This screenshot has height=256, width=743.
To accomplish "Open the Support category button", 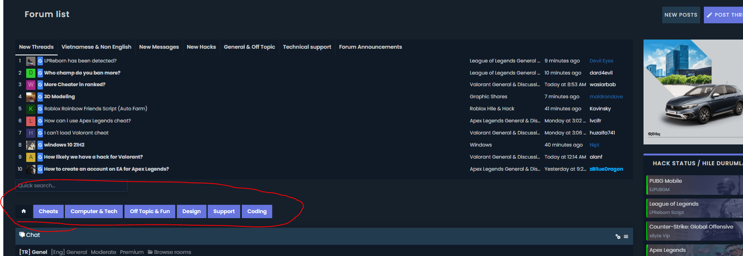I will (224, 211).
